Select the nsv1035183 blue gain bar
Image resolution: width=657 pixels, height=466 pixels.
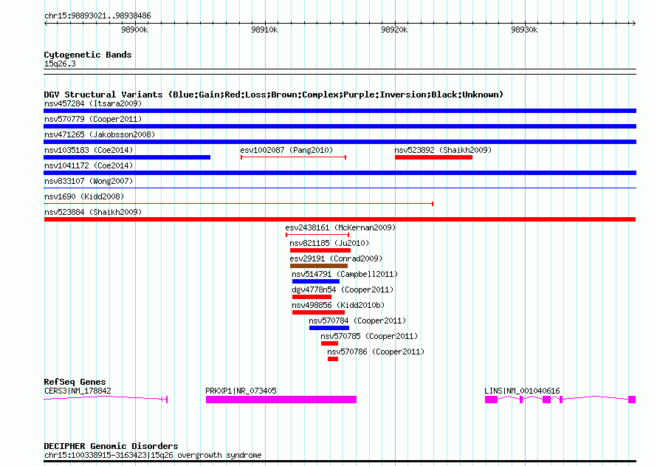(x=127, y=157)
